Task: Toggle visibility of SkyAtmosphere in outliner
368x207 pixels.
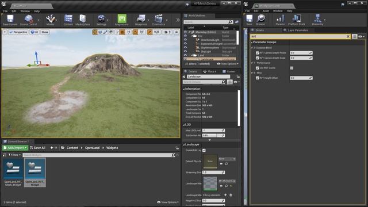Action: point(185,47)
